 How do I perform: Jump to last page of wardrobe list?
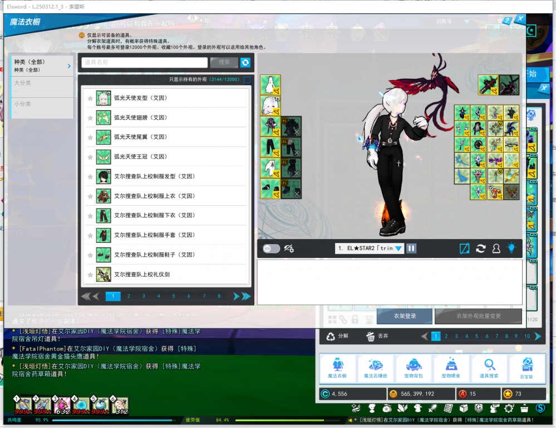click(246, 296)
